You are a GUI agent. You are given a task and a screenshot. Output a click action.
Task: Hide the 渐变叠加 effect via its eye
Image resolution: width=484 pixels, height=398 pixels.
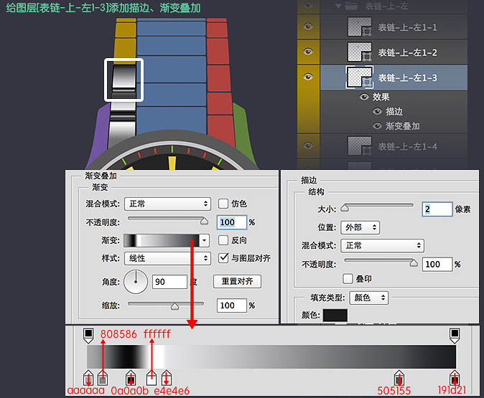tap(377, 125)
